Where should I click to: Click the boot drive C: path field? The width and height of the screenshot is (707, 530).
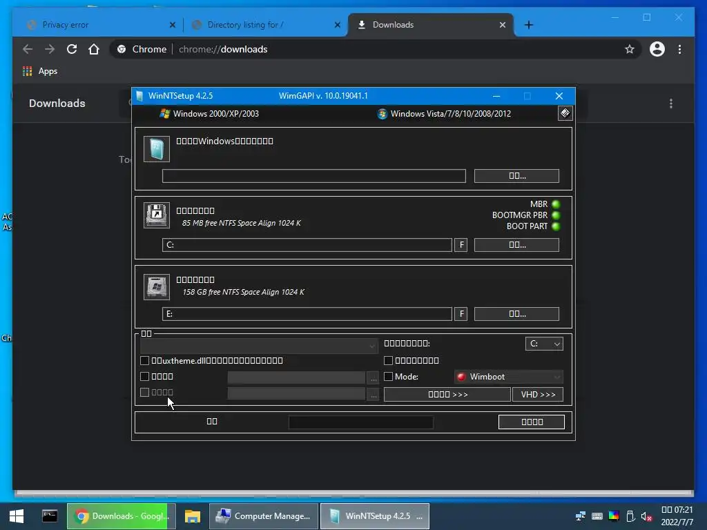click(x=307, y=245)
